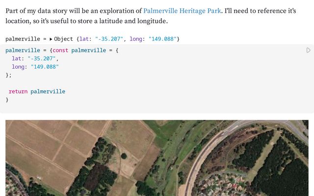314x196 pixels.
Task: Click the long key in the inspector output
Action: click(136, 39)
